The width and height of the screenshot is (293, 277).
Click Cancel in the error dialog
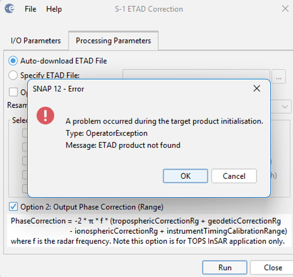click(234, 176)
